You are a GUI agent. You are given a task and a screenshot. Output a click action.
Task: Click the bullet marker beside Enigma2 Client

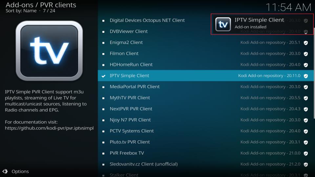pos(103,43)
